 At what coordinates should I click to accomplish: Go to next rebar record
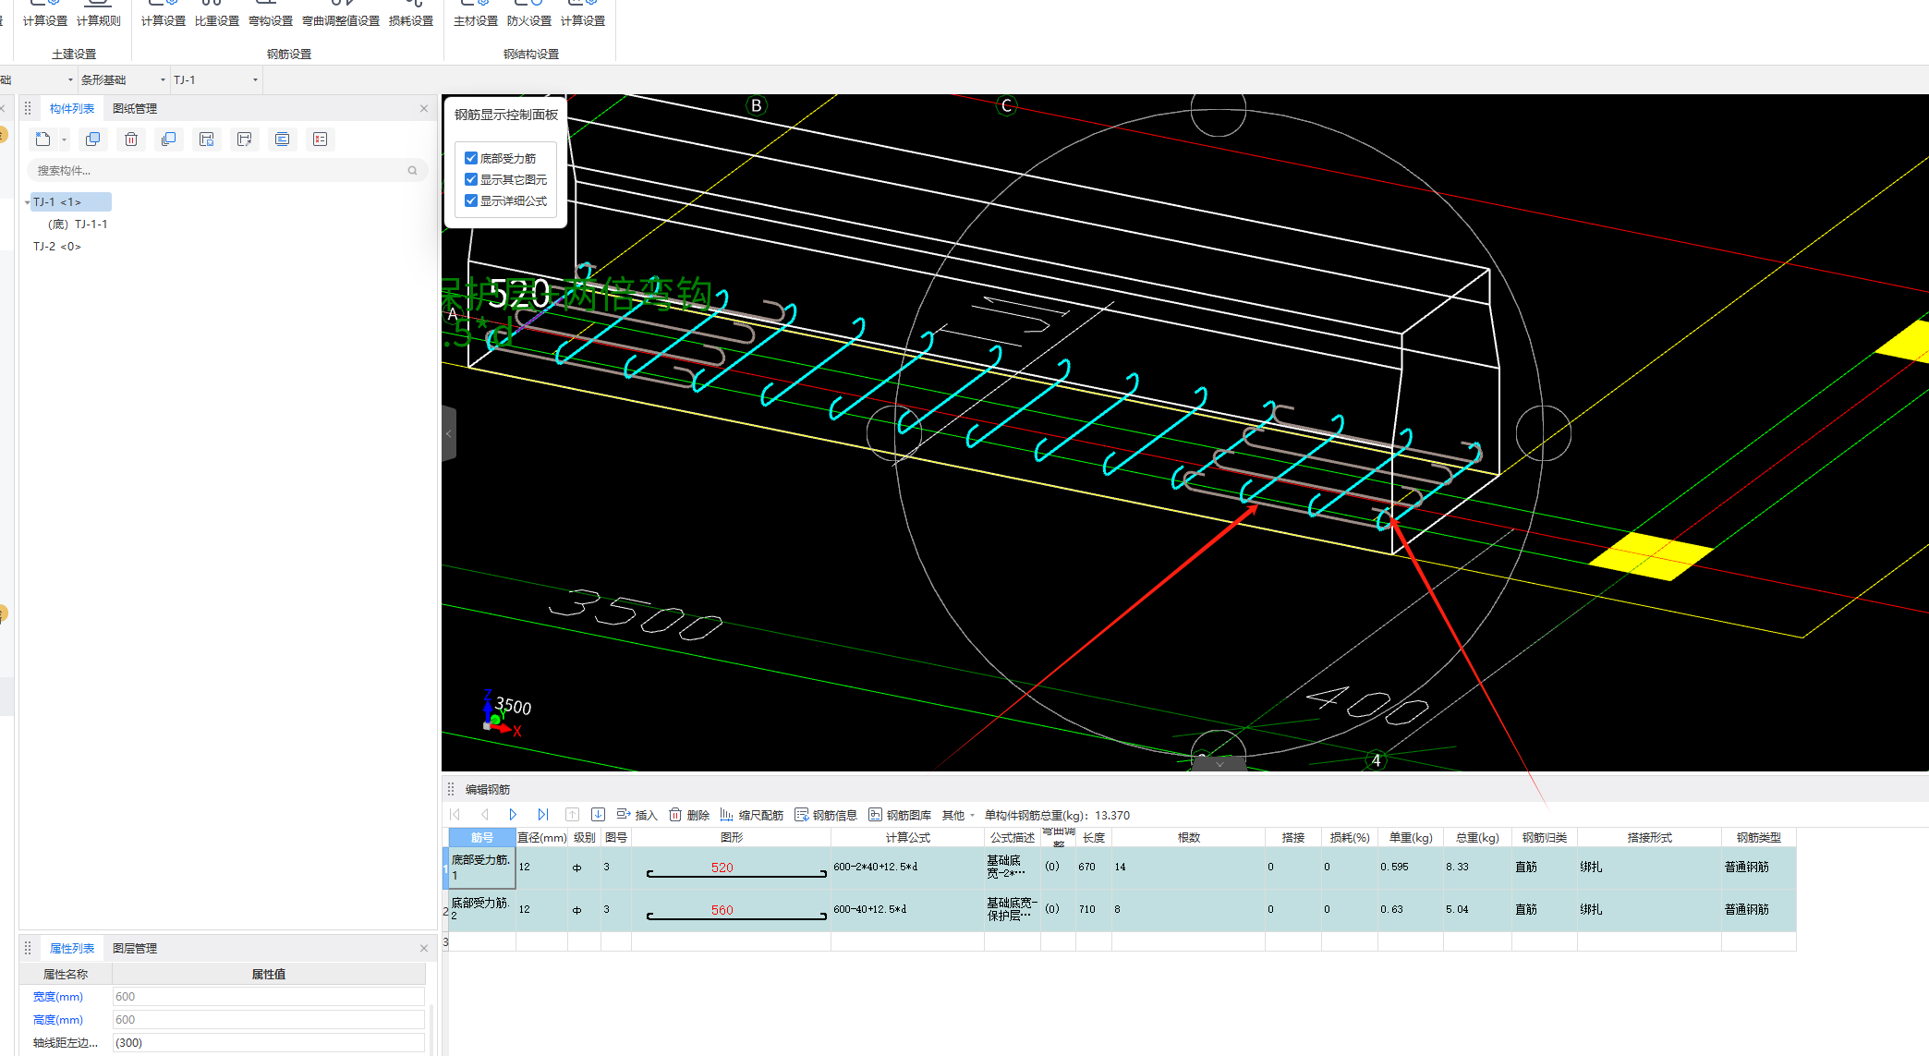(x=513, y=815)
